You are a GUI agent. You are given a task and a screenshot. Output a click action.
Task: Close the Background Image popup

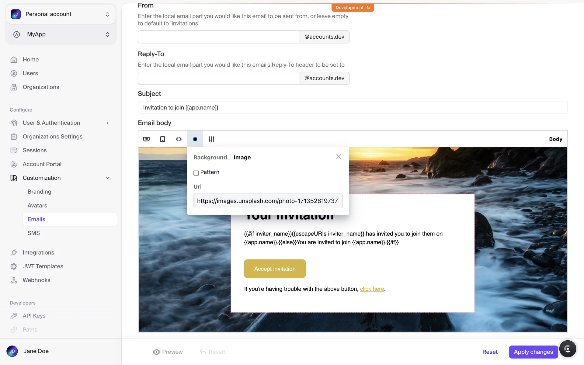pyautogui.click(x=339, y=157)
